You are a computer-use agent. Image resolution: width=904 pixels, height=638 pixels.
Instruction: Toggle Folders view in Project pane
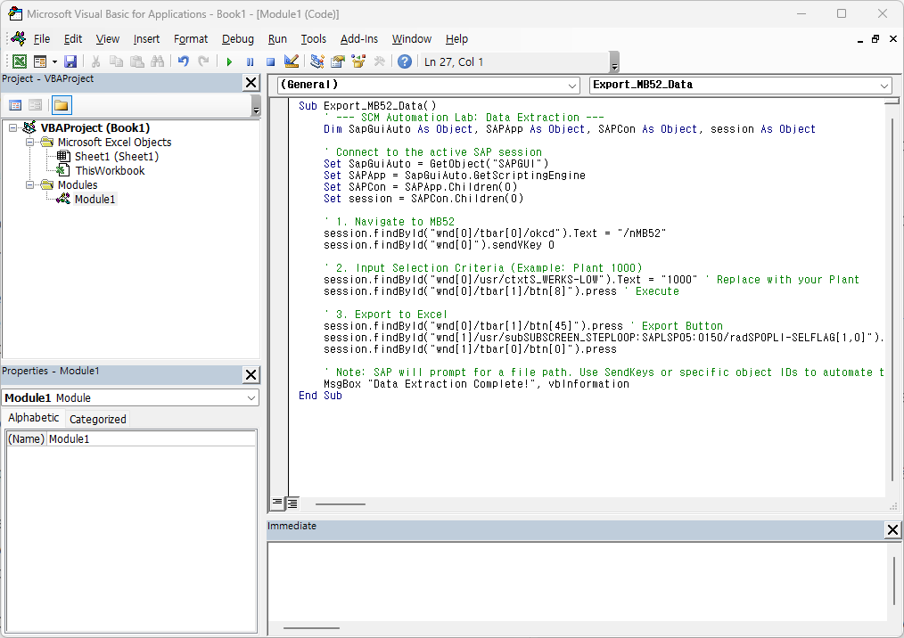(x=61, y=105)
